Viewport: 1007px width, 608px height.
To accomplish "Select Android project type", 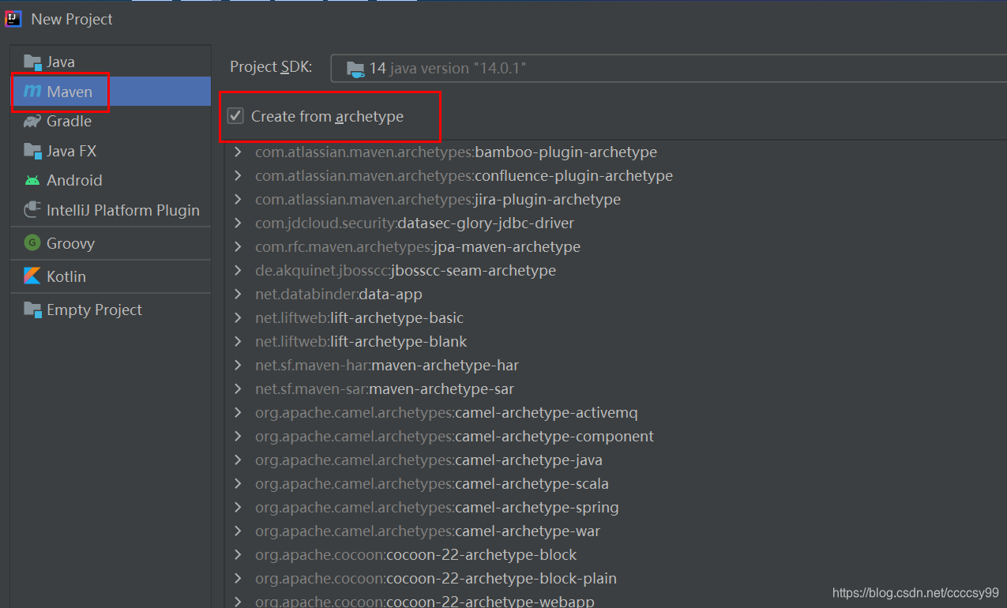I will coord(111,180).
